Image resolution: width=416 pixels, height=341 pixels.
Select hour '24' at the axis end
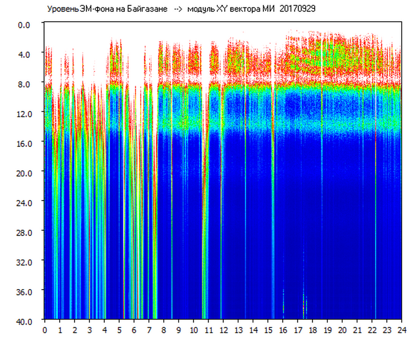click(402, 330)
